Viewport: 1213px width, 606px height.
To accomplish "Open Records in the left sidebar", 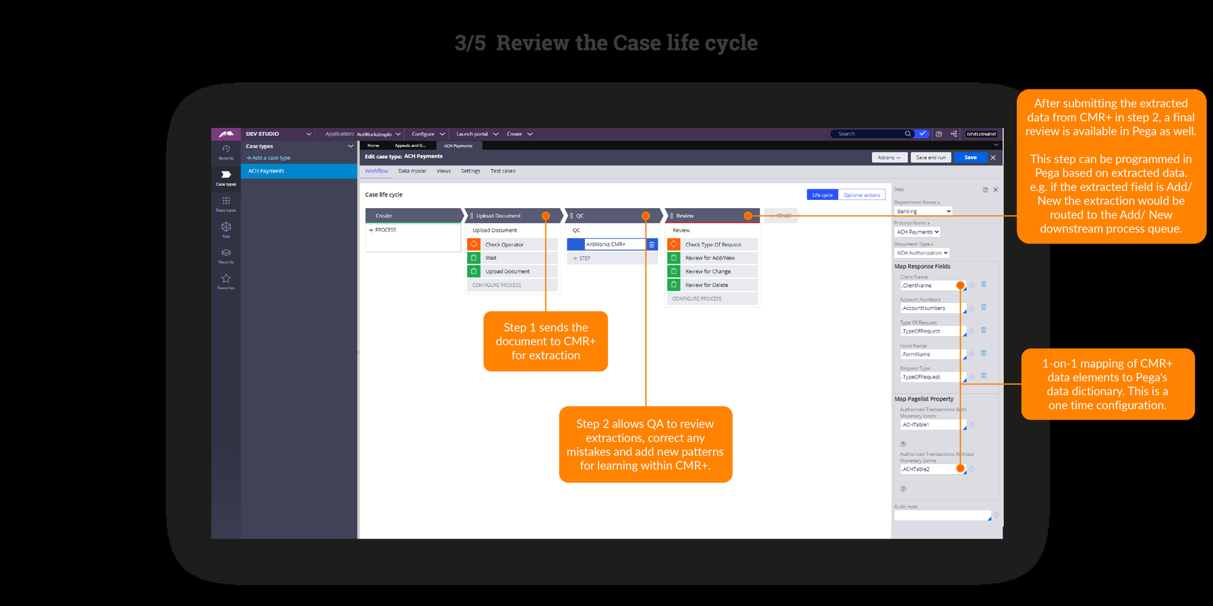I will point(226,255).
